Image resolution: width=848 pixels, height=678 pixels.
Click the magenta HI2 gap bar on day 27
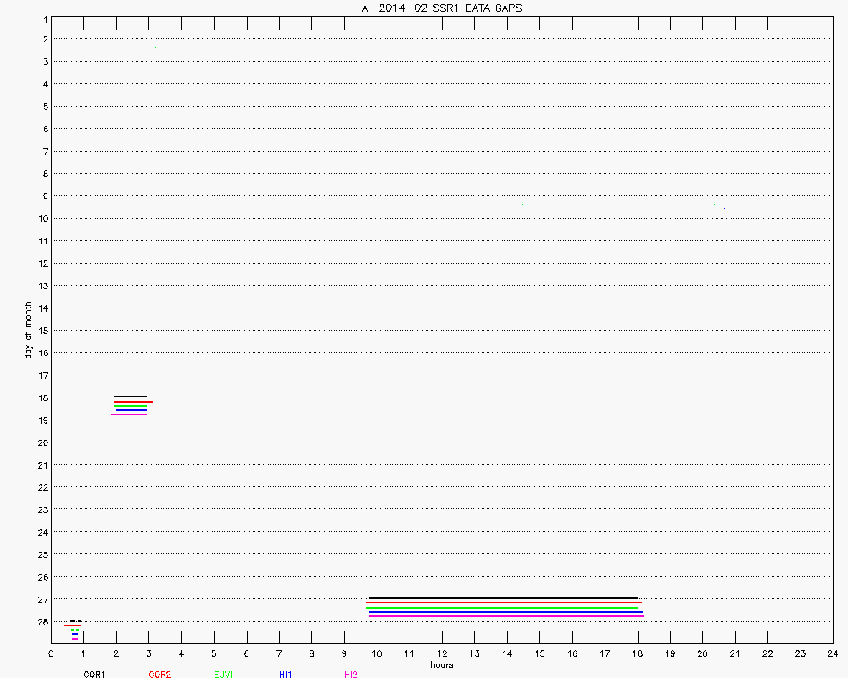pos(505,616)
